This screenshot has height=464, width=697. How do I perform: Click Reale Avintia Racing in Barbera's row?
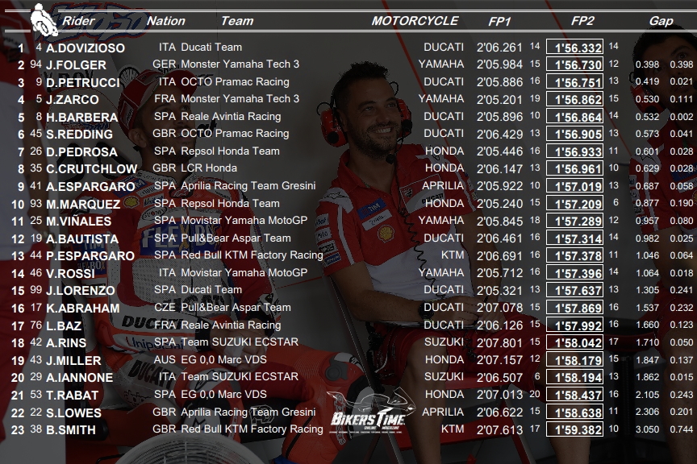[231, 116]
